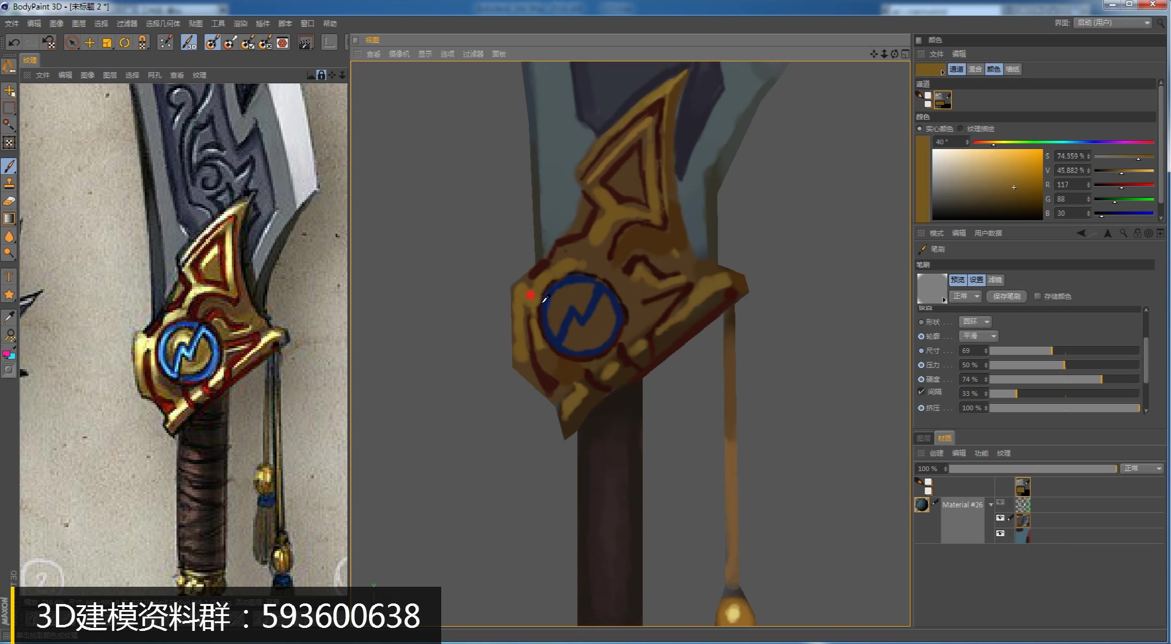This screenshot has width=1171, height=644.
Task: Expand the 界面 layout dropdown 启动(用户)
Action: pos(1113,23)
